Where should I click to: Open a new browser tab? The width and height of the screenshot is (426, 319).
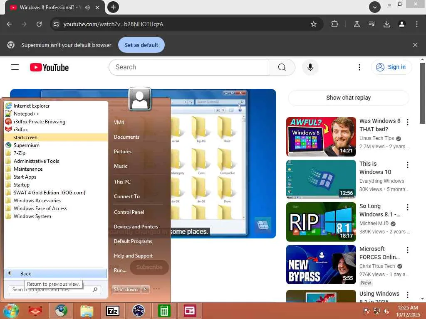(x=113, y=7)
